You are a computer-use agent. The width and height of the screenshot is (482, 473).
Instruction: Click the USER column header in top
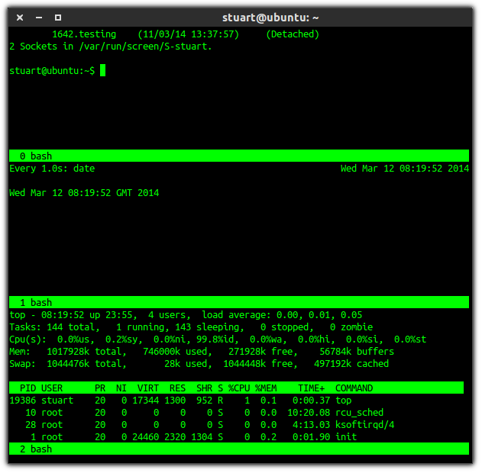(52, 388)
